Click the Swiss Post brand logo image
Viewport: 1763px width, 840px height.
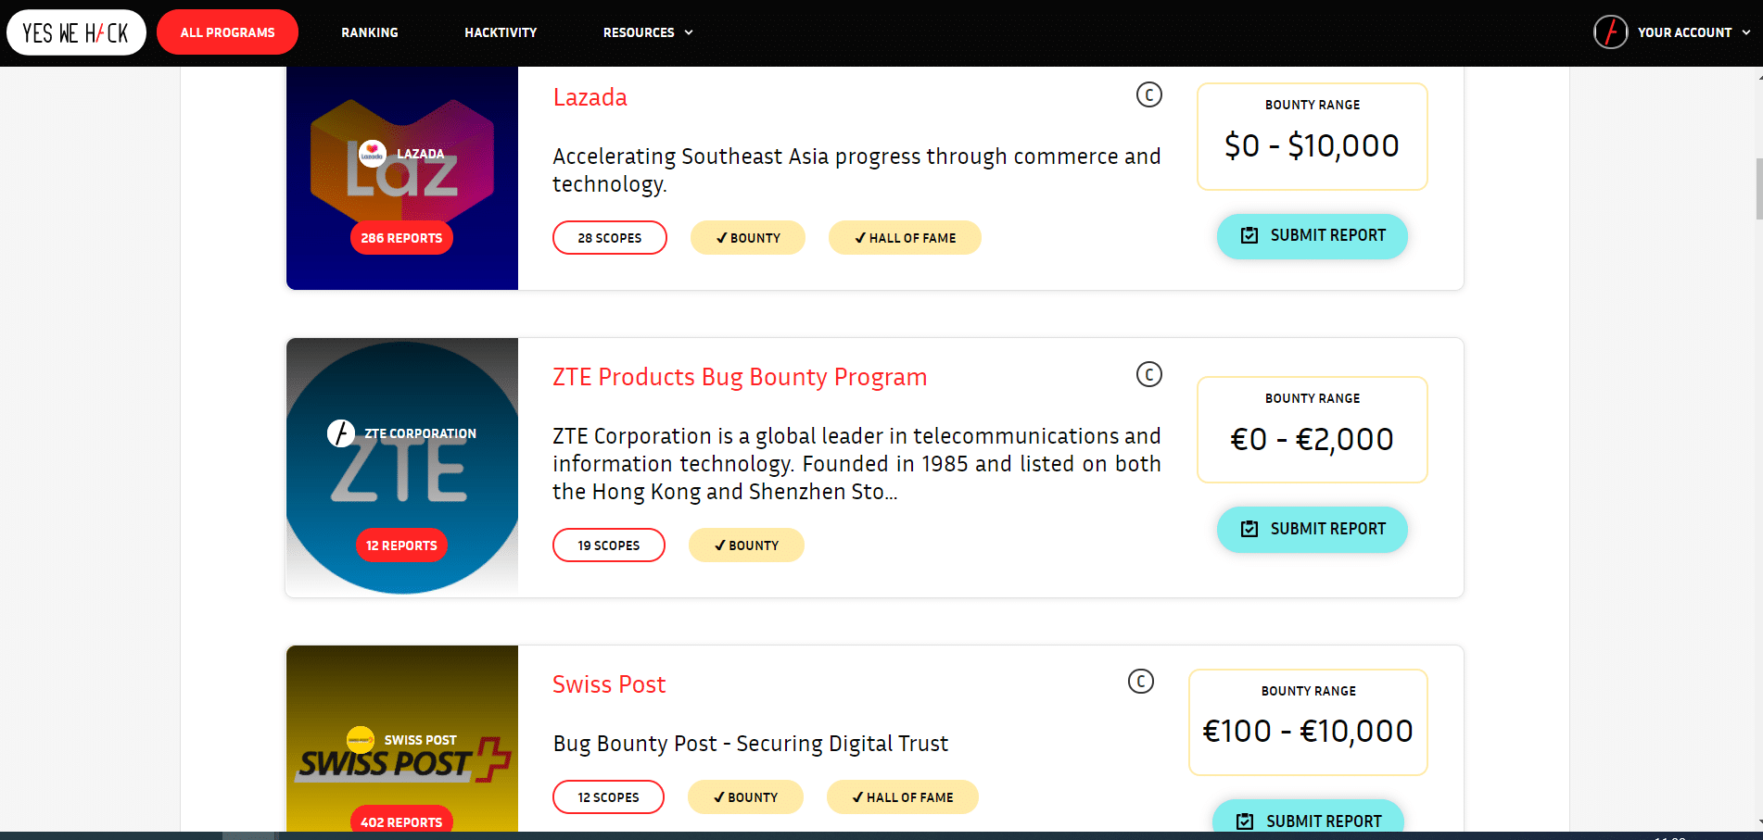[x=401, y=750]
